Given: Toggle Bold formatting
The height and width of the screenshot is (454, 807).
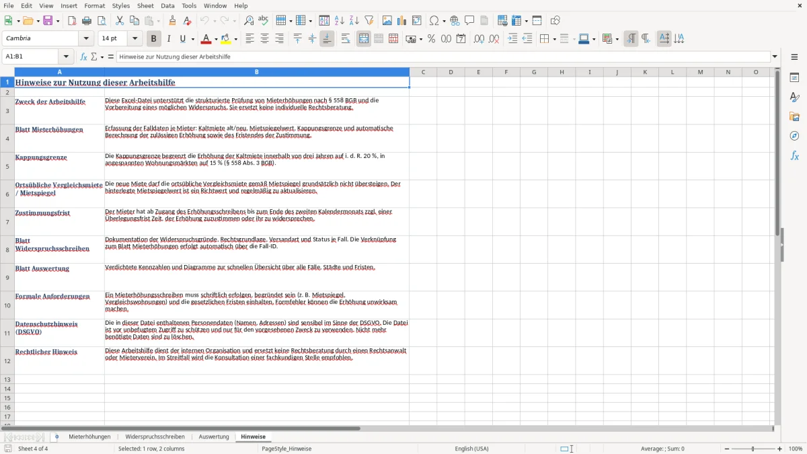Looking at the screenshot, I should (153, 39).
